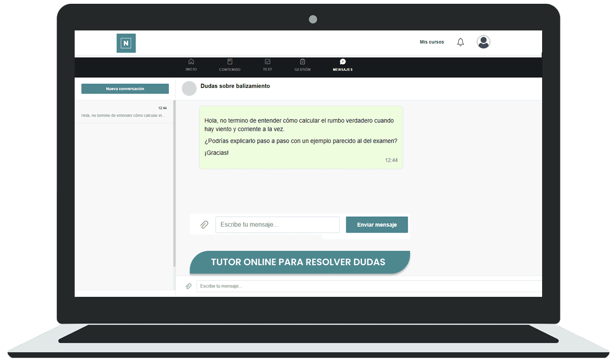Click the paperclip beside the bottom message bar
Image resolution: width=613 pixels, height=364 pixels.
189,286
